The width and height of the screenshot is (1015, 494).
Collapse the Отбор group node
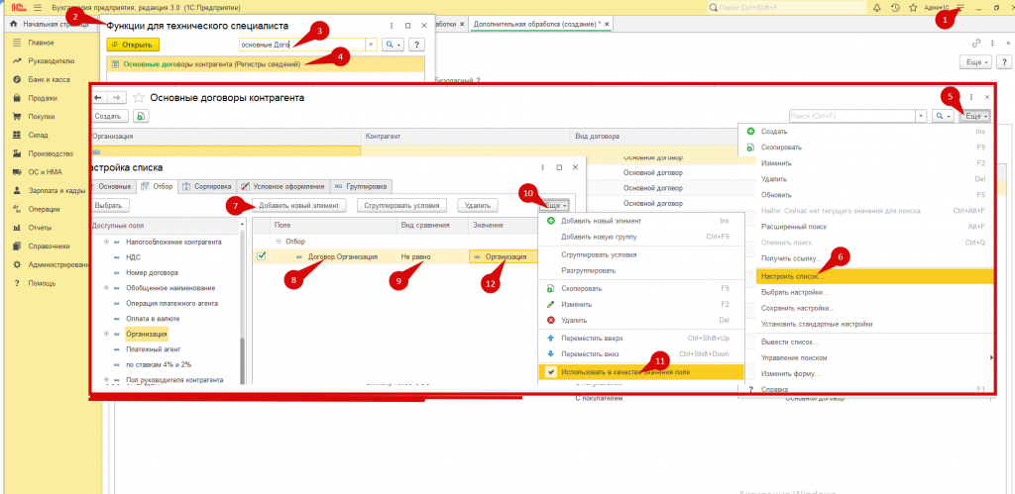click(278, 242)
